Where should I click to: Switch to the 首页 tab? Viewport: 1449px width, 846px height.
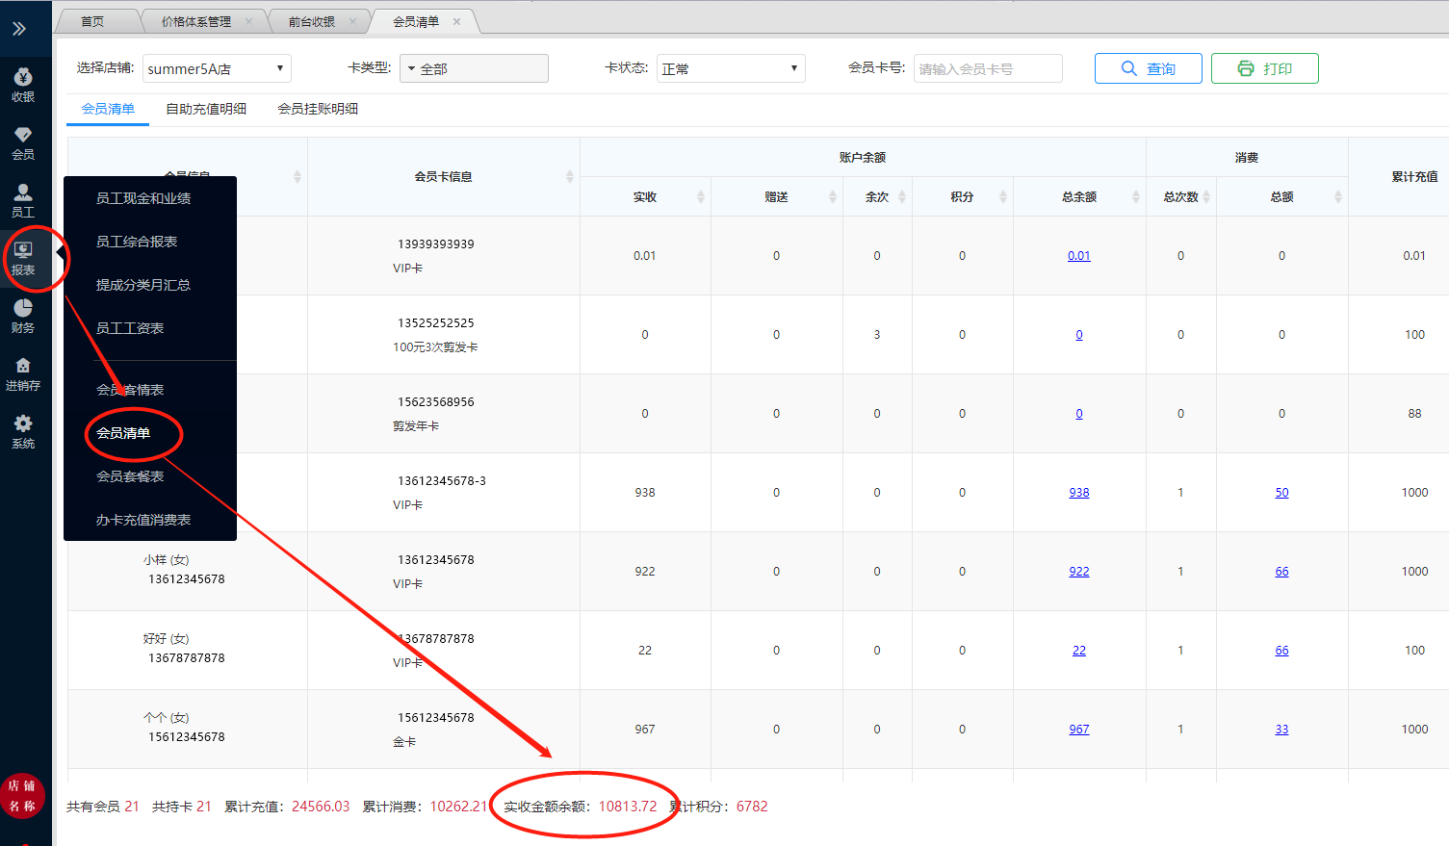(92, 21)
